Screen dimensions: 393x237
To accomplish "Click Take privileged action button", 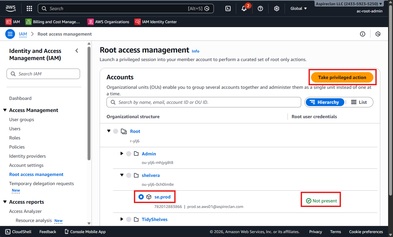I will coord(342,77).
